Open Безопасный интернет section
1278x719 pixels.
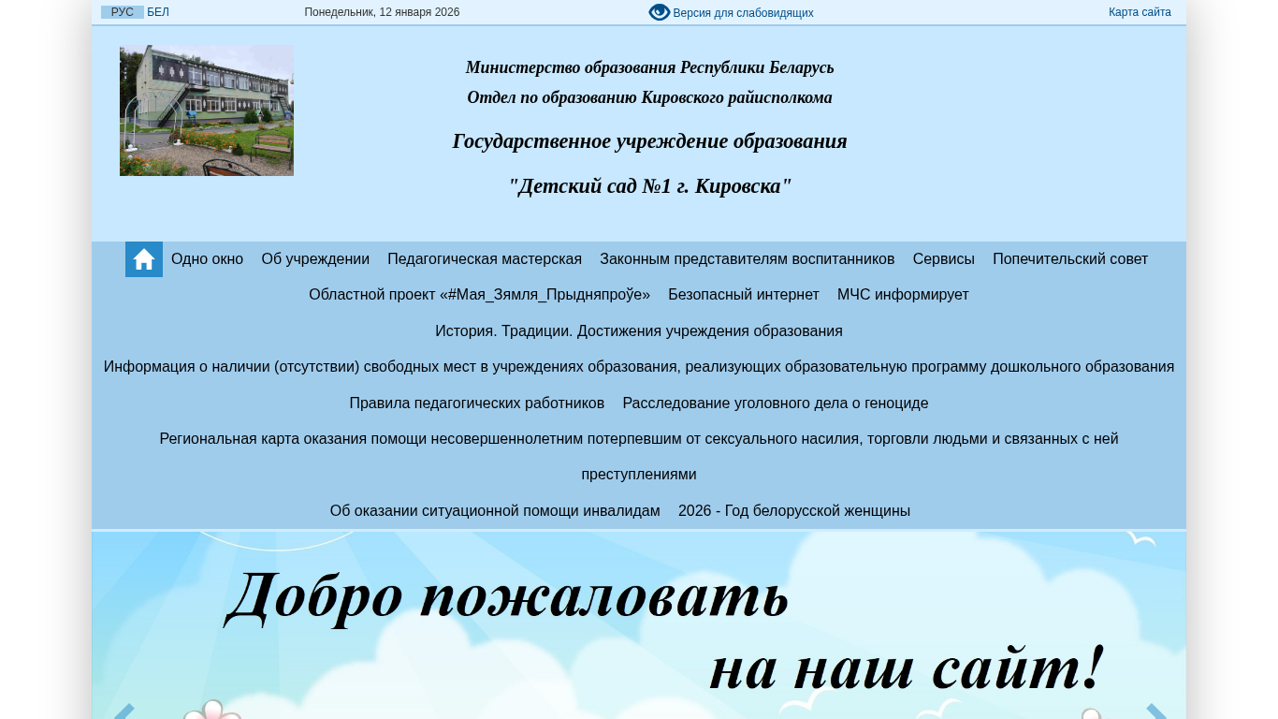(x=744, y=295)
